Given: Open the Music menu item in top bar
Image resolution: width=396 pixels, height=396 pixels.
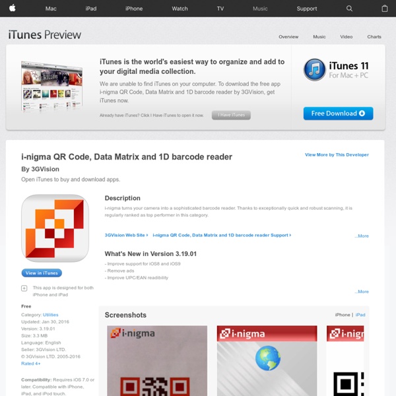Looking at the screenshot, I should point(260,9).
